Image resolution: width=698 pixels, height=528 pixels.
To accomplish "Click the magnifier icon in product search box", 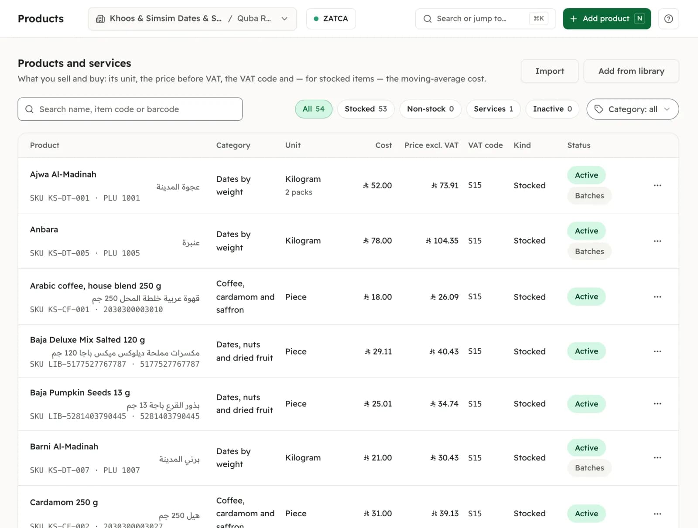I will coord(29,109).
